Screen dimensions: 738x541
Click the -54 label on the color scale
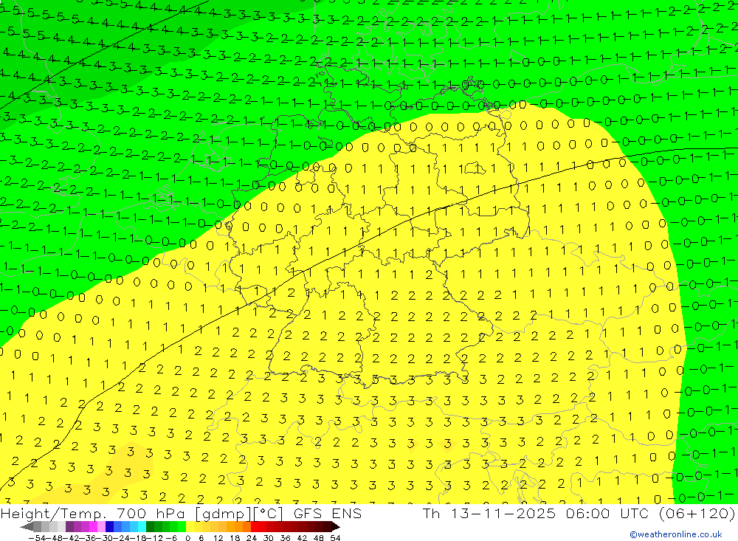point(37,538)
